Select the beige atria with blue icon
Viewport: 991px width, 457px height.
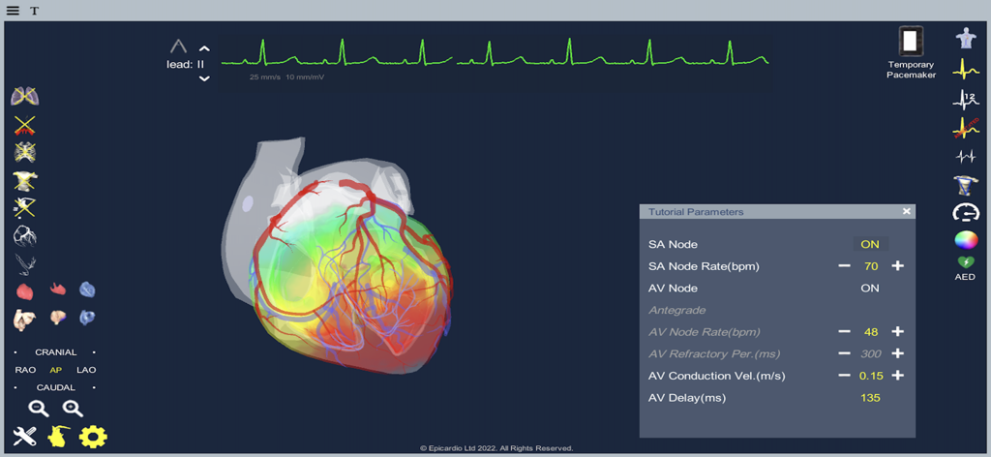pos(58,317)
